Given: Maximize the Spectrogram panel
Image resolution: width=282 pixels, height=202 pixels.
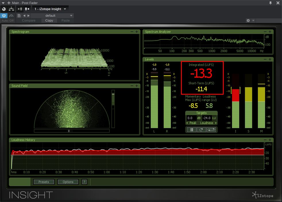Looking at the screenshot, I should [x=137, y=32].
